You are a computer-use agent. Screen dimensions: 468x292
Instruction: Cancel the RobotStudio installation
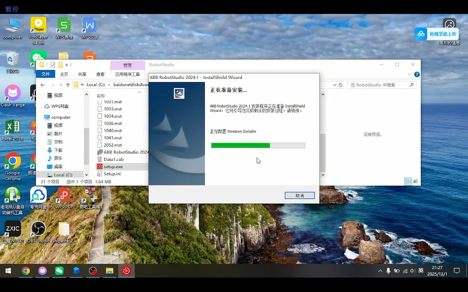tap(300, 195)
